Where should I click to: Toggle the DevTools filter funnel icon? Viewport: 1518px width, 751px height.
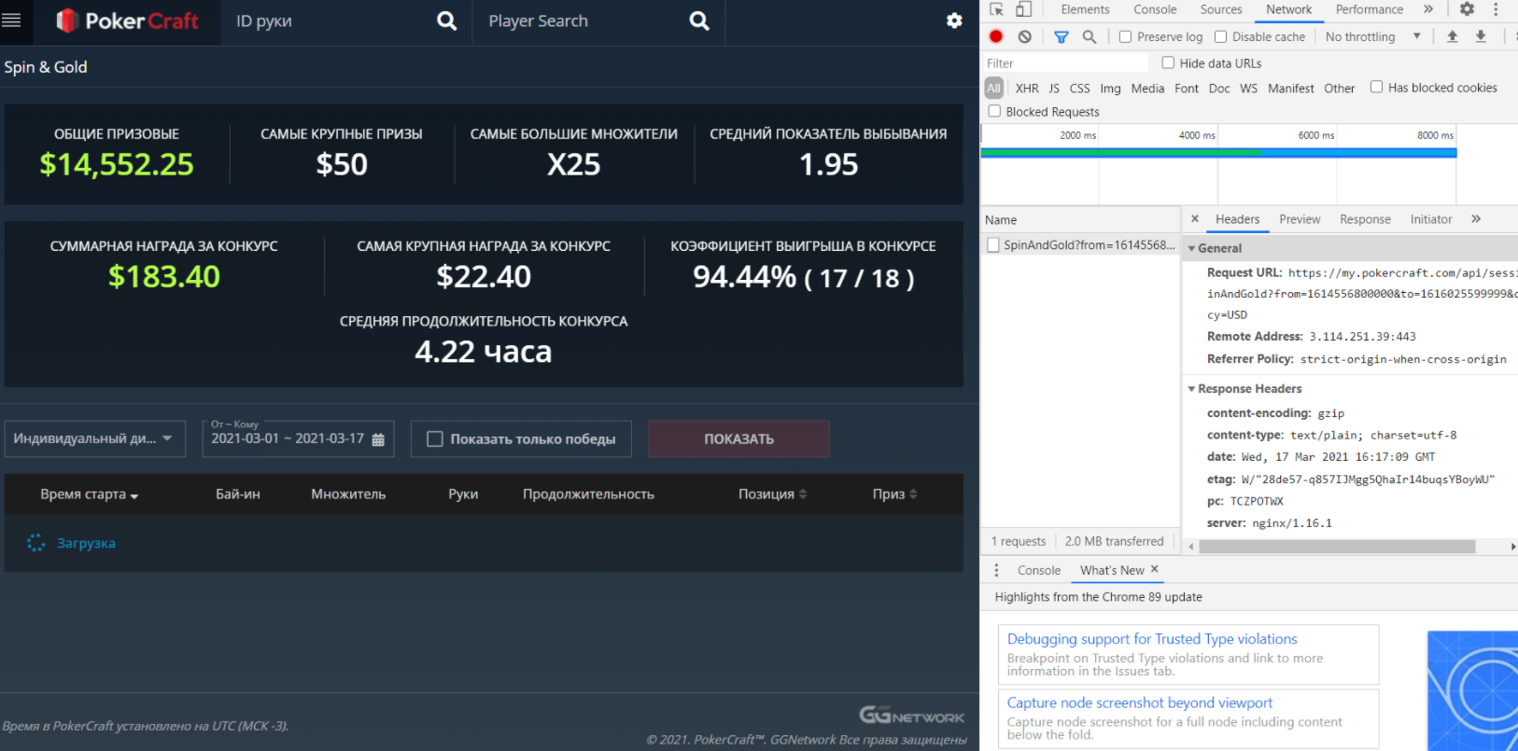(1061, 36)
